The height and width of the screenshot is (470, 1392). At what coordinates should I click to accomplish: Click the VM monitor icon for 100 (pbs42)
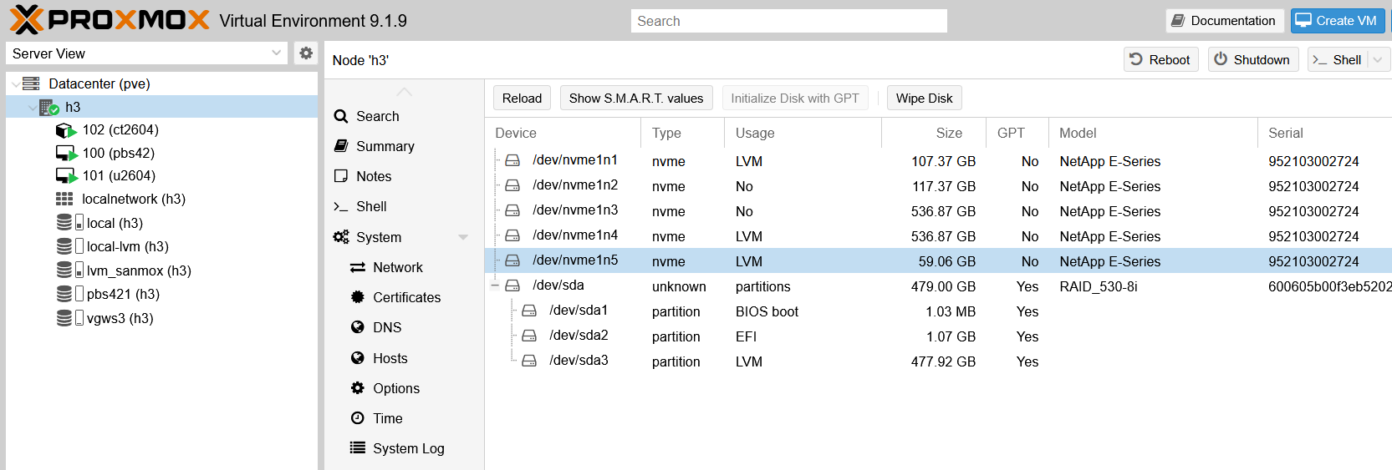coord(66,154)
